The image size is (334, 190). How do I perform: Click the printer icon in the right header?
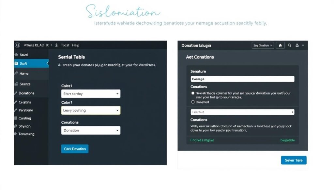tap(298, 45)
